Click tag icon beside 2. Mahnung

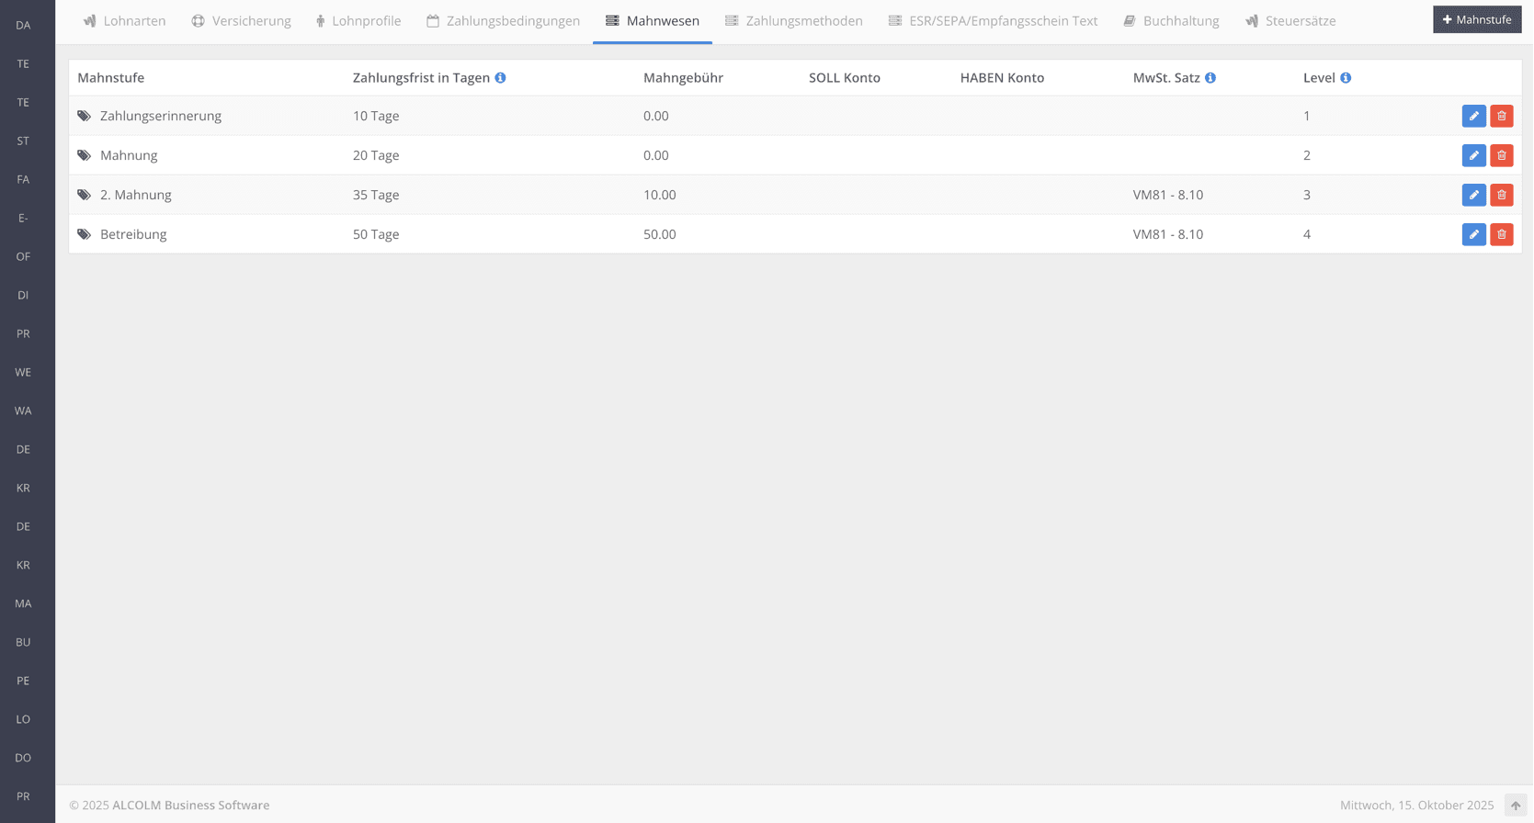(84, 195)
